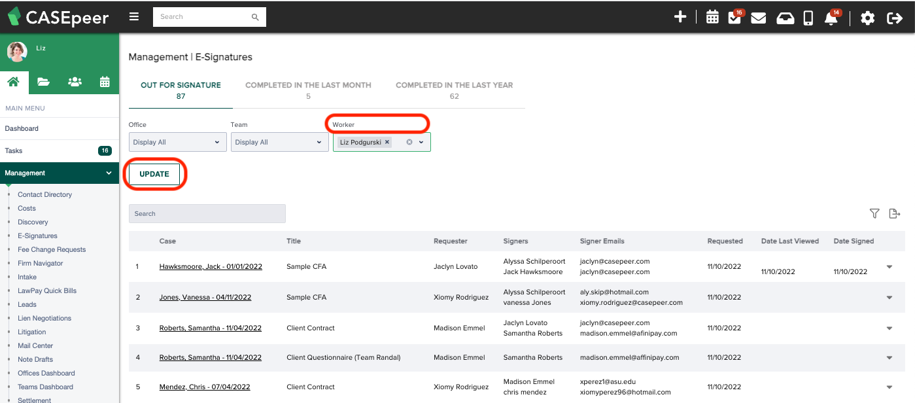Screen dimensions: 915x403
Task: Click the search magnifier icon in top bar
Action: click(x=255, y=17)
